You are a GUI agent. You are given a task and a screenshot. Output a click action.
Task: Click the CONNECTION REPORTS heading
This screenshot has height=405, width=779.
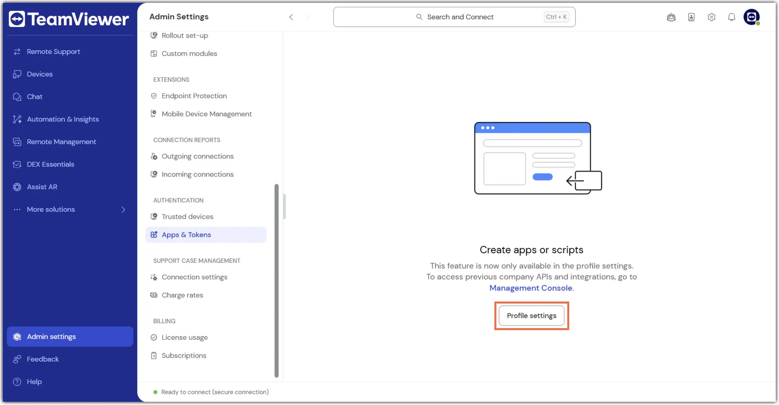coord(187,140)
